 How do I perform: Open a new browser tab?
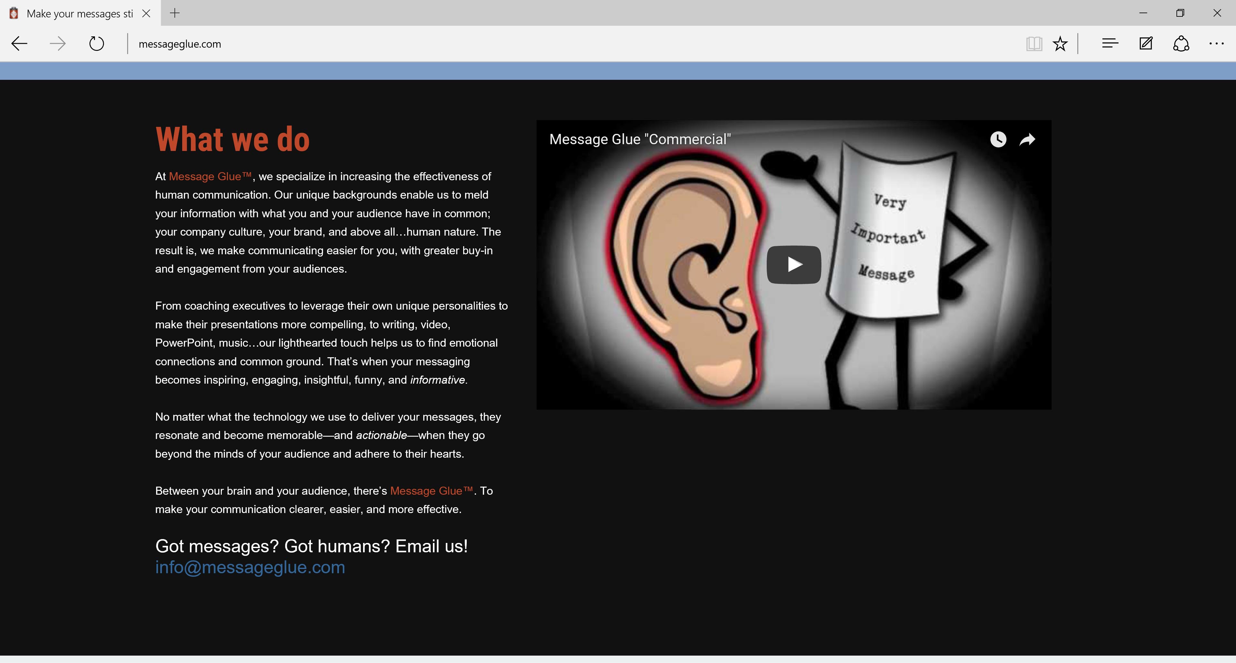click(175, 13)
